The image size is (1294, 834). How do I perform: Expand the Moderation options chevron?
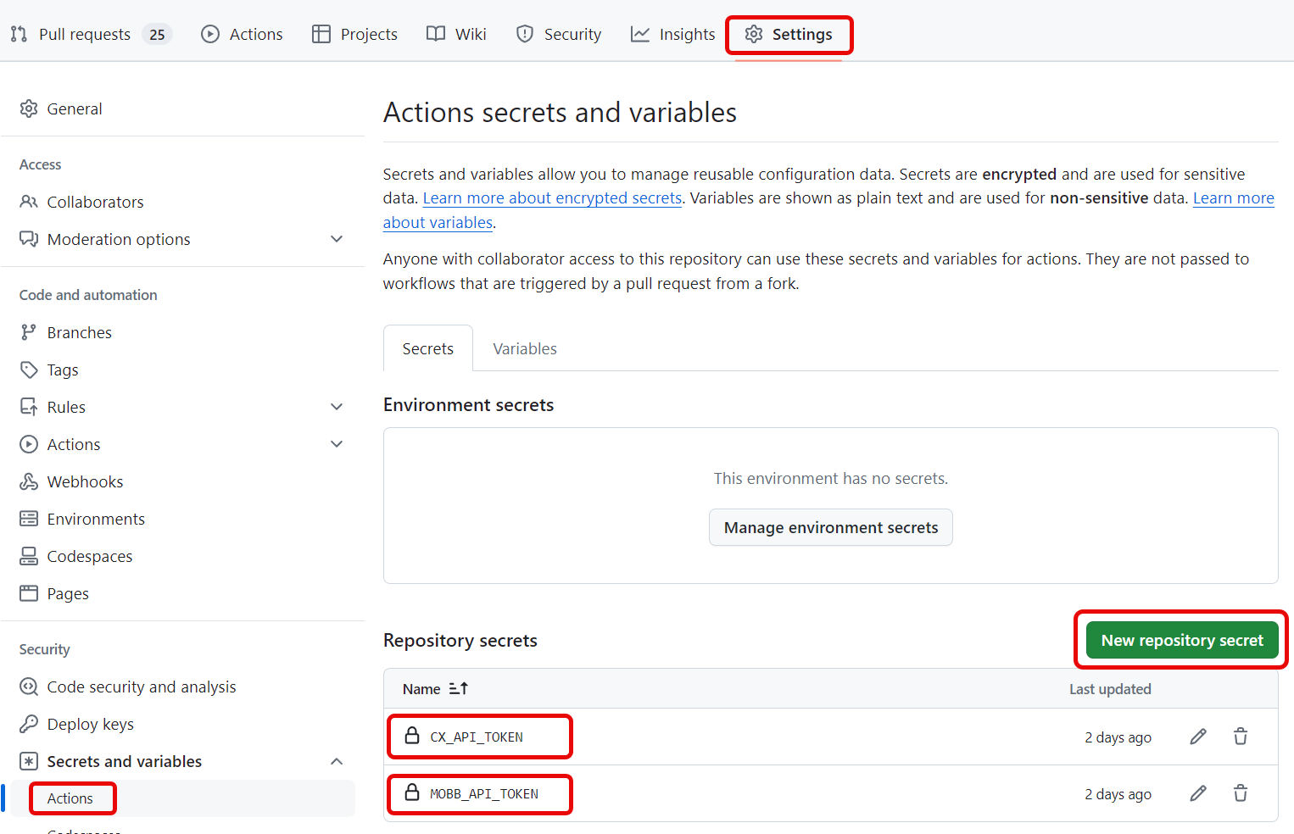pyautogui.click(x=337, y=239)
